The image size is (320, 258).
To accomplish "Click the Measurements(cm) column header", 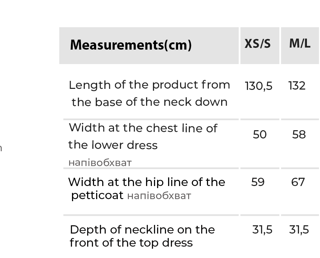I will (x=131, y=45).
